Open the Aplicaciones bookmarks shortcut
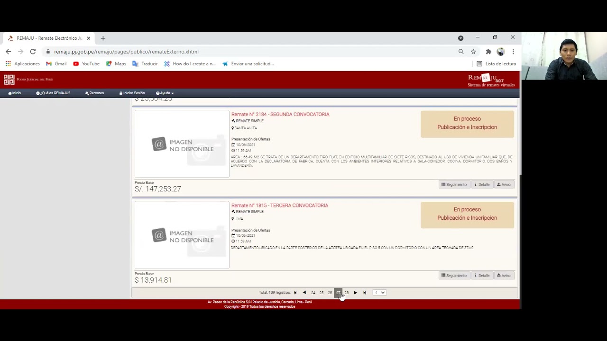Viewport: 607px width, 341px height. coord(23,63)
